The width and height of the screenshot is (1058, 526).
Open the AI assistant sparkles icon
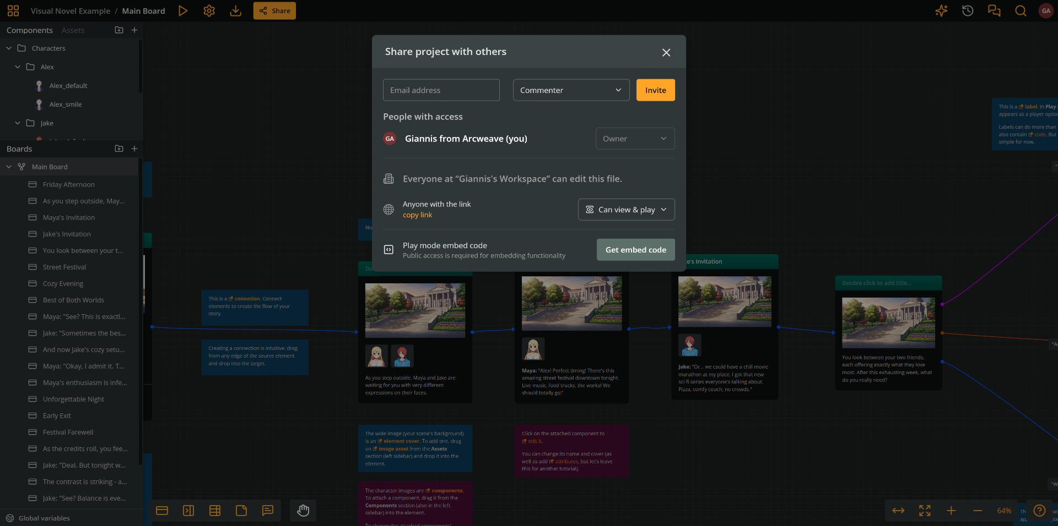click(x=941, y=10)
